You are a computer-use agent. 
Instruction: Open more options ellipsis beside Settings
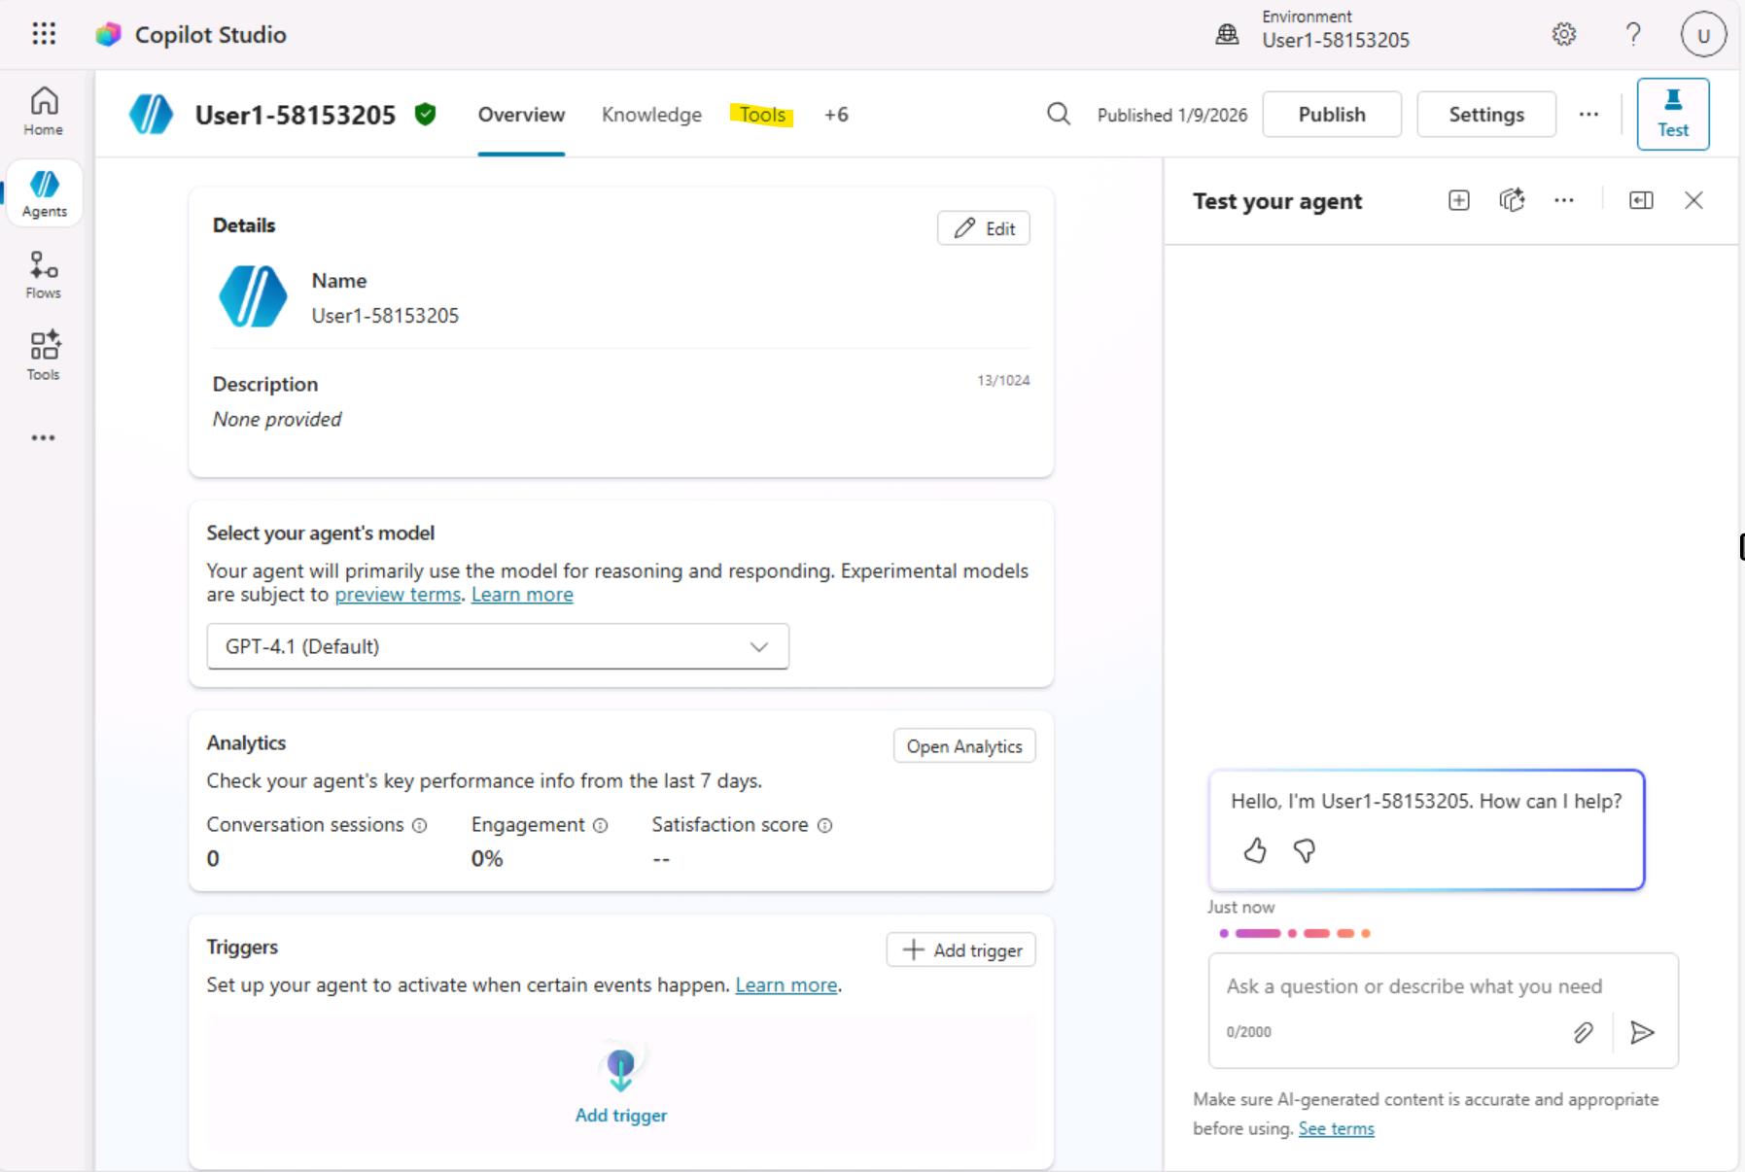1588,115
